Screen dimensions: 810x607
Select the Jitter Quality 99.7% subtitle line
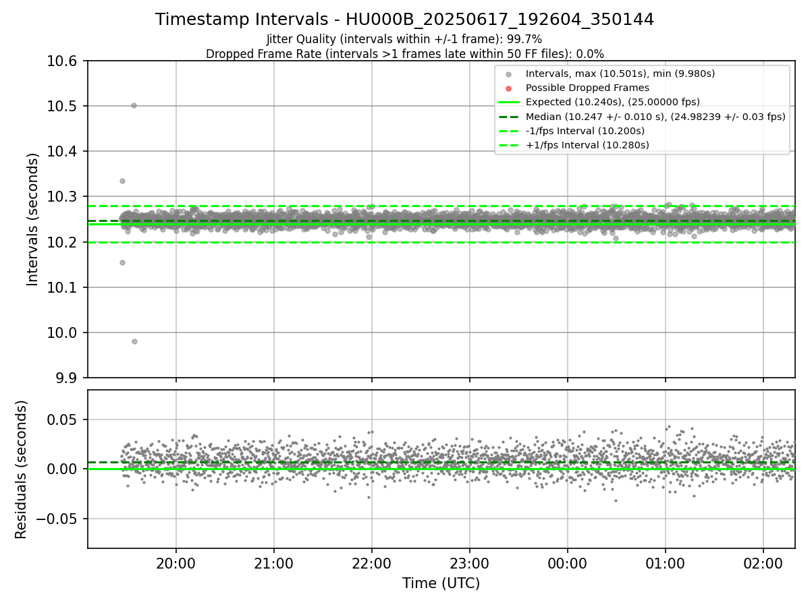(404, 40)
